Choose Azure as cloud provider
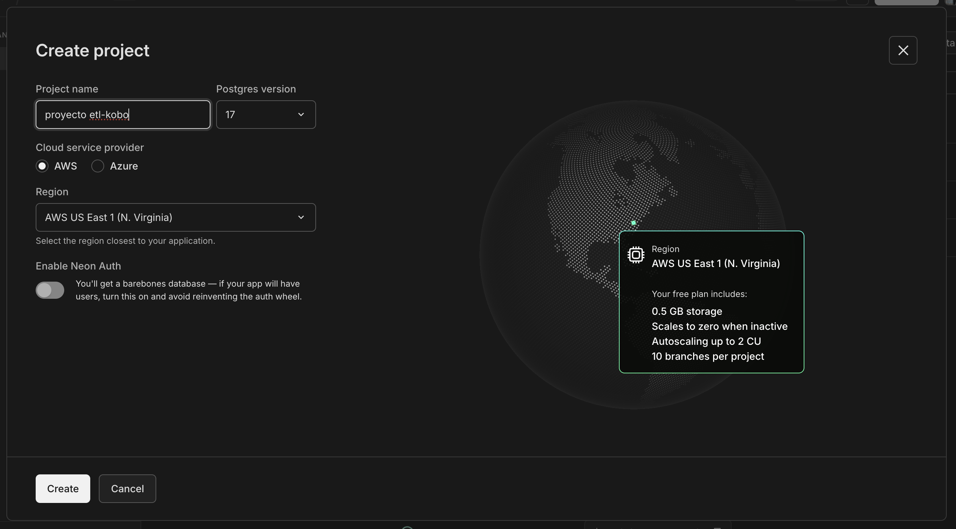Screen dimensions: 956x529 [98, 166]
